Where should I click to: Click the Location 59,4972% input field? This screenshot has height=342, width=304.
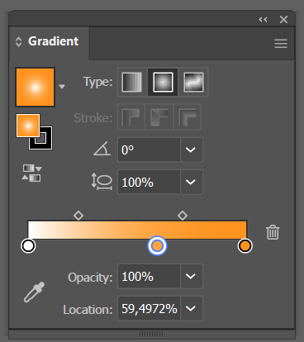click(x=150, y=308)
